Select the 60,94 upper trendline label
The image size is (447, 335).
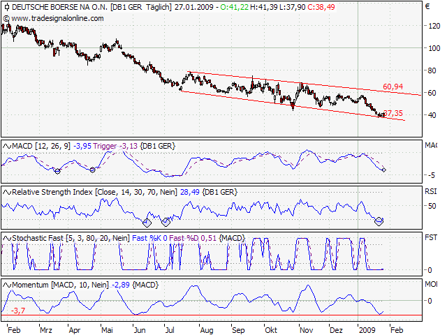[x=393, y=87]
